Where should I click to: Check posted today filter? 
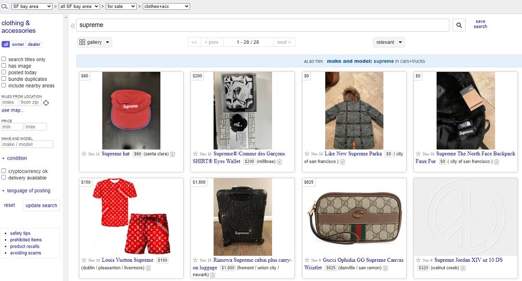point(4,72)
